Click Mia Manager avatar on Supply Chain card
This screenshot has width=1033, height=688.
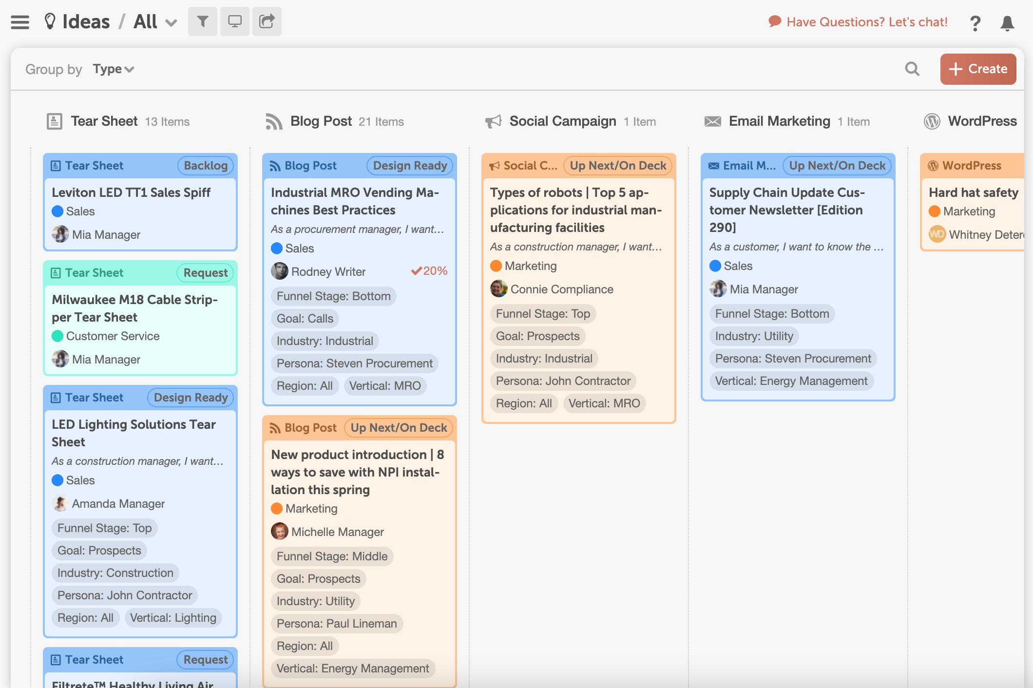click(x=718, y=289)
